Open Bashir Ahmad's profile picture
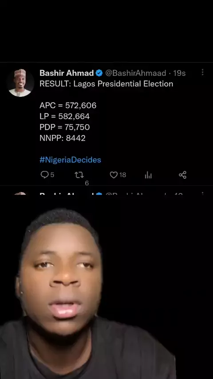The height and width of the screenshot is (379, 213). (20, 83)
